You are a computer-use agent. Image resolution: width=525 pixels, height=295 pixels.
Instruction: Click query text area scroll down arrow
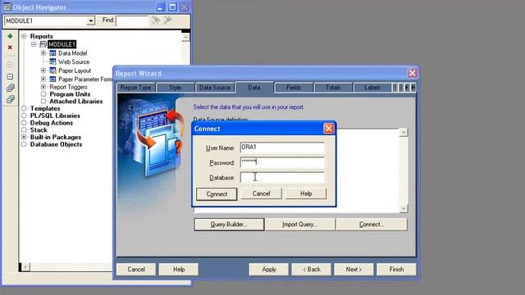click(x=404, y=208)
